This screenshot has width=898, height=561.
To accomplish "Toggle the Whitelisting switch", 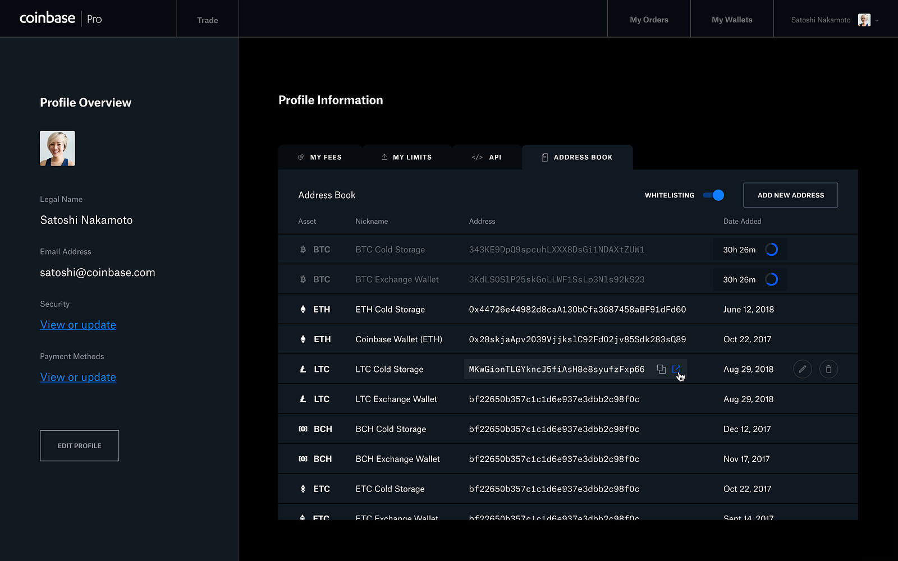I will 713,195.
